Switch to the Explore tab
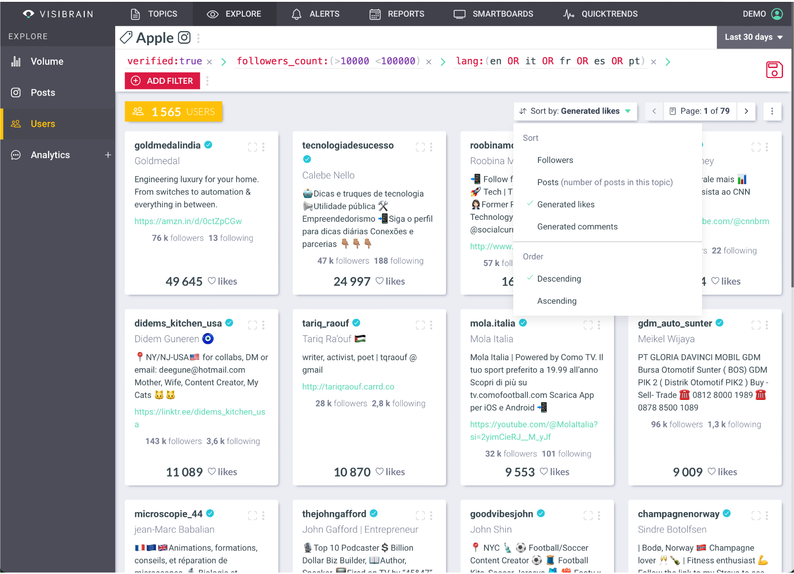 coord(234,14)
